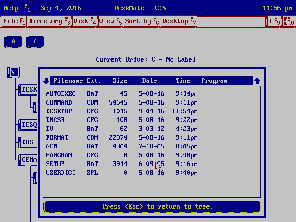Viewport: 296px width, 222px height.
Task: Select the DESK folder in tree
Action: point(28,90)
